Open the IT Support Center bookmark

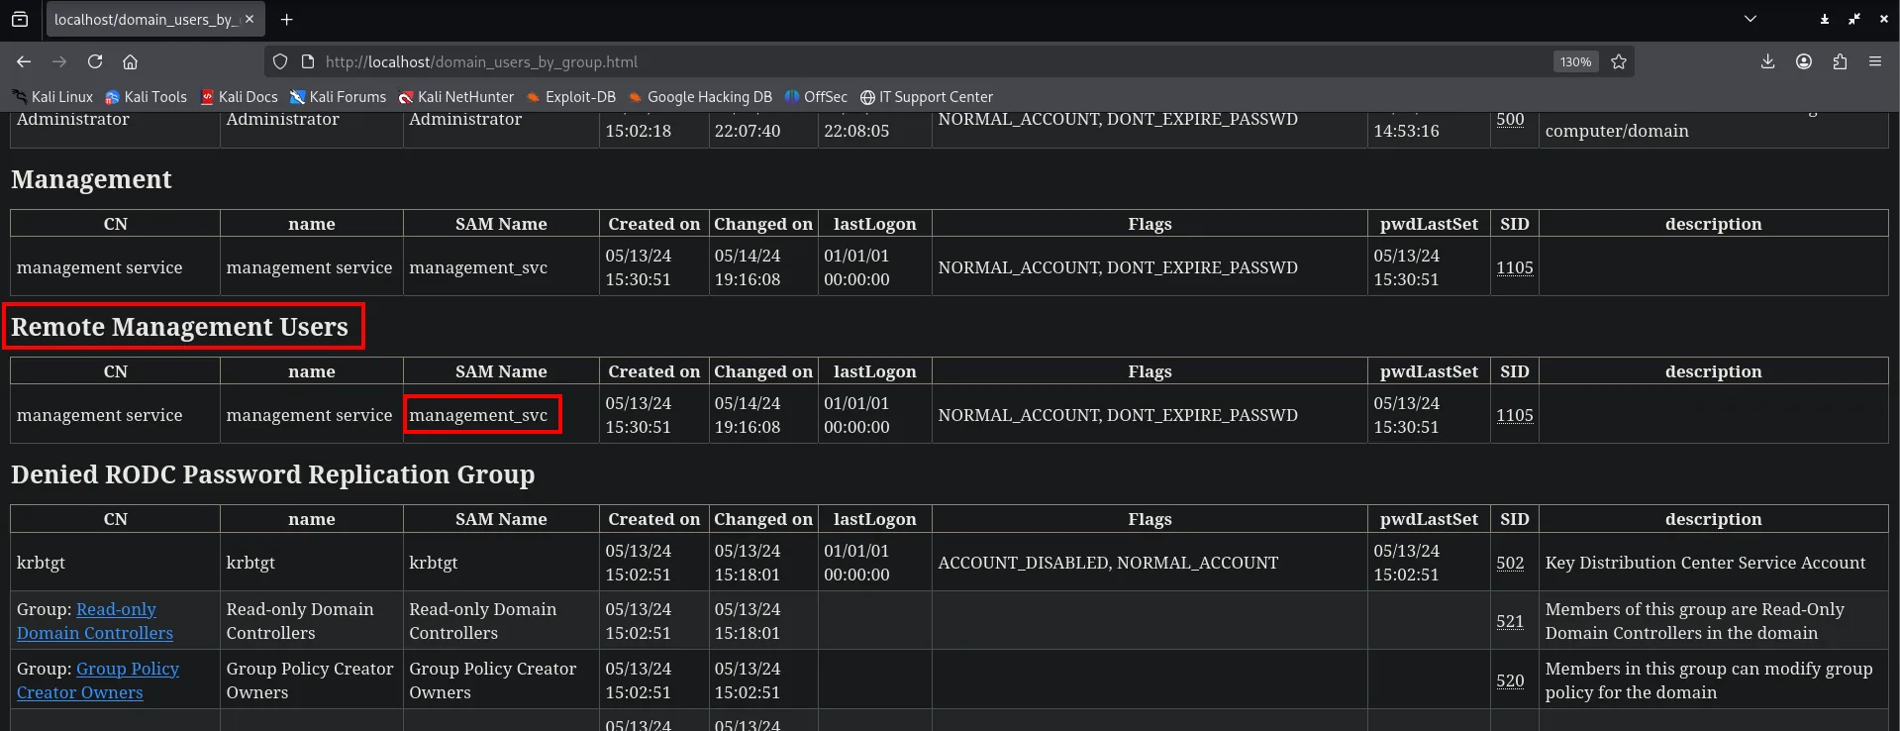tap(927, 97)
